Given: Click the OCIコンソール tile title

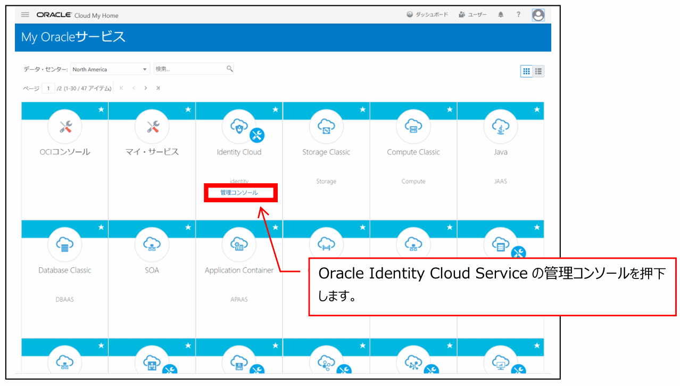Looking at the screenshot, I should (65, 152).
